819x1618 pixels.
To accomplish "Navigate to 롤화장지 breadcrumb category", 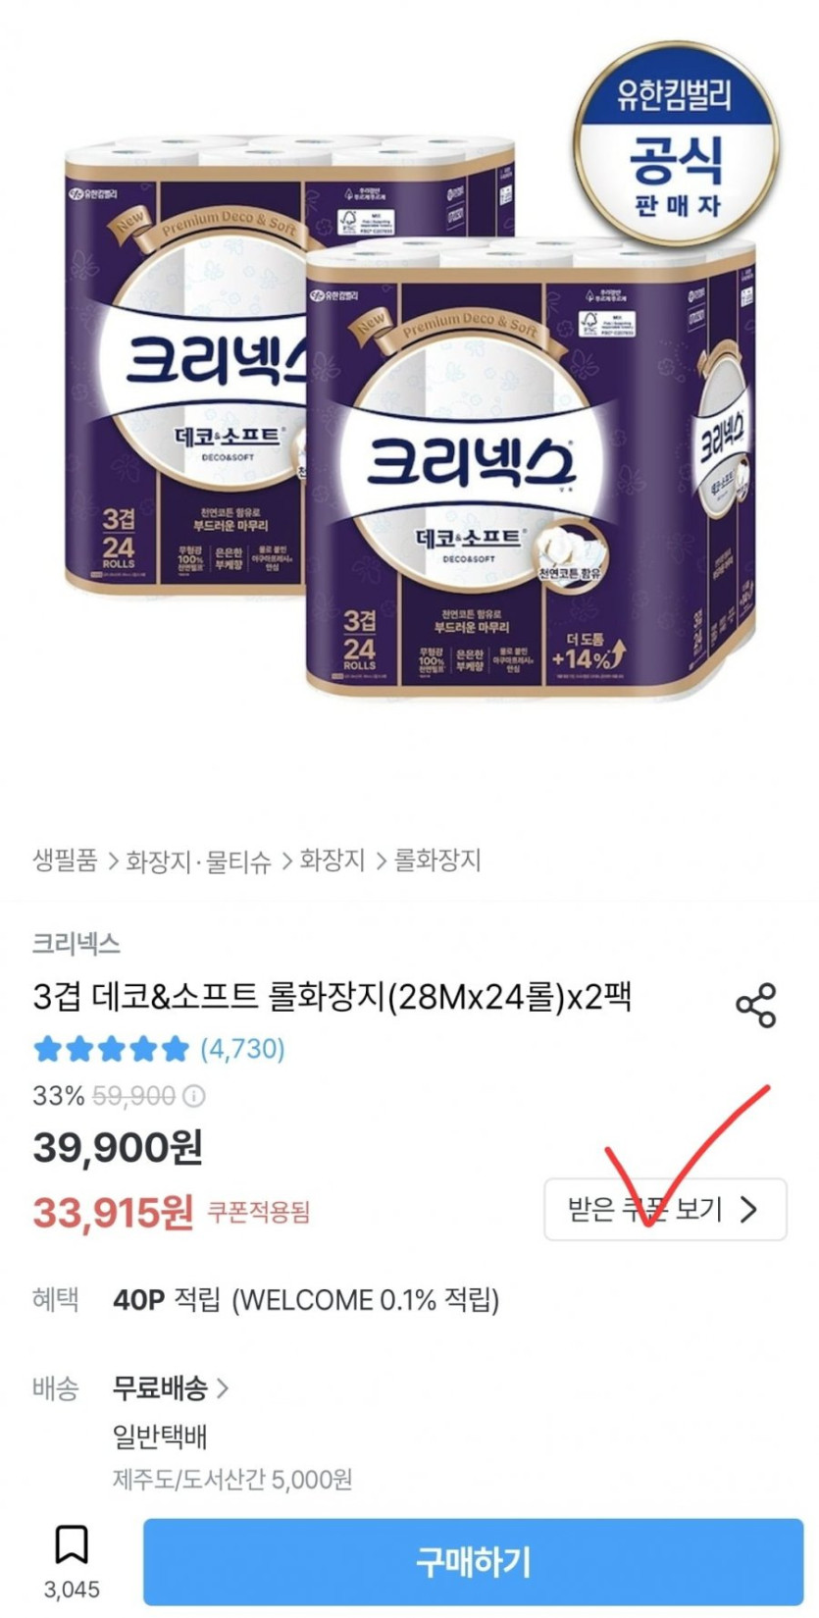I will coord(437,861).
